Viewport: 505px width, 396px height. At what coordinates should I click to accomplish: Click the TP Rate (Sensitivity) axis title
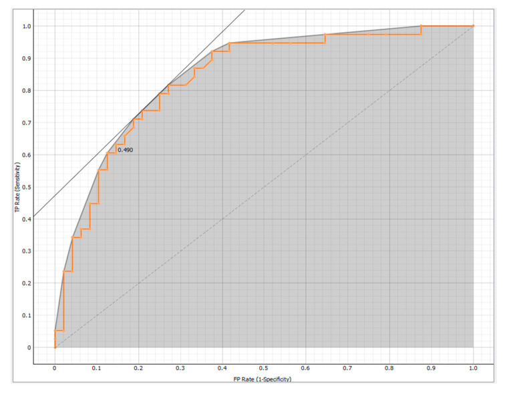coord(17,187)
